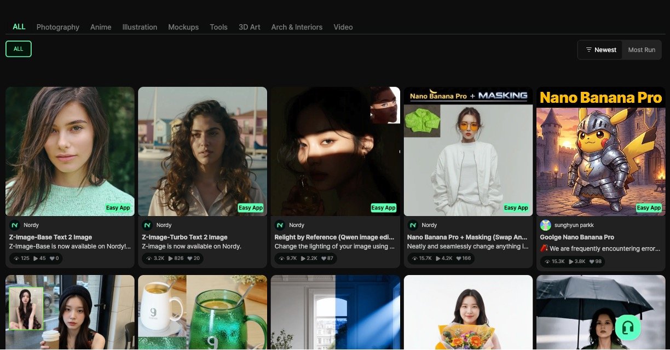Open sunghyun parkk's profile avatar

click(546, 225)
